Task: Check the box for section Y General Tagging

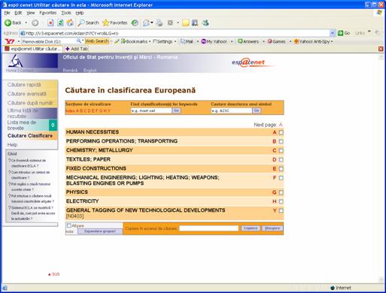Action: (x=281, y=210)
